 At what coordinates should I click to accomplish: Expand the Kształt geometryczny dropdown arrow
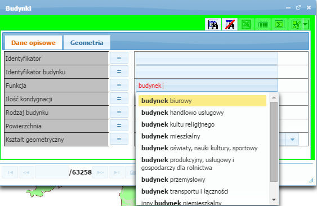tap(292, 139)
